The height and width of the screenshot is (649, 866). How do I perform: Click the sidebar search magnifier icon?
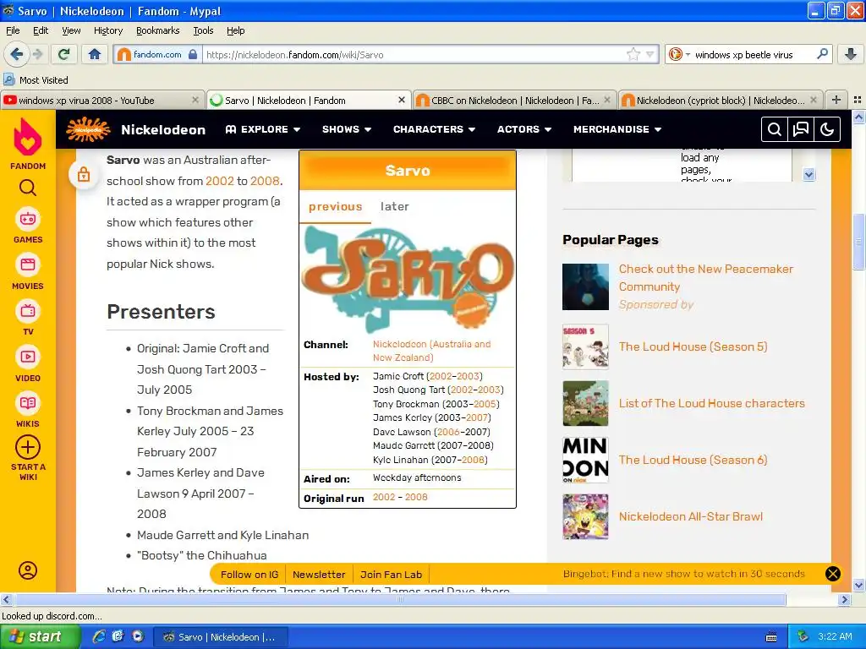(x=28, y=188)
